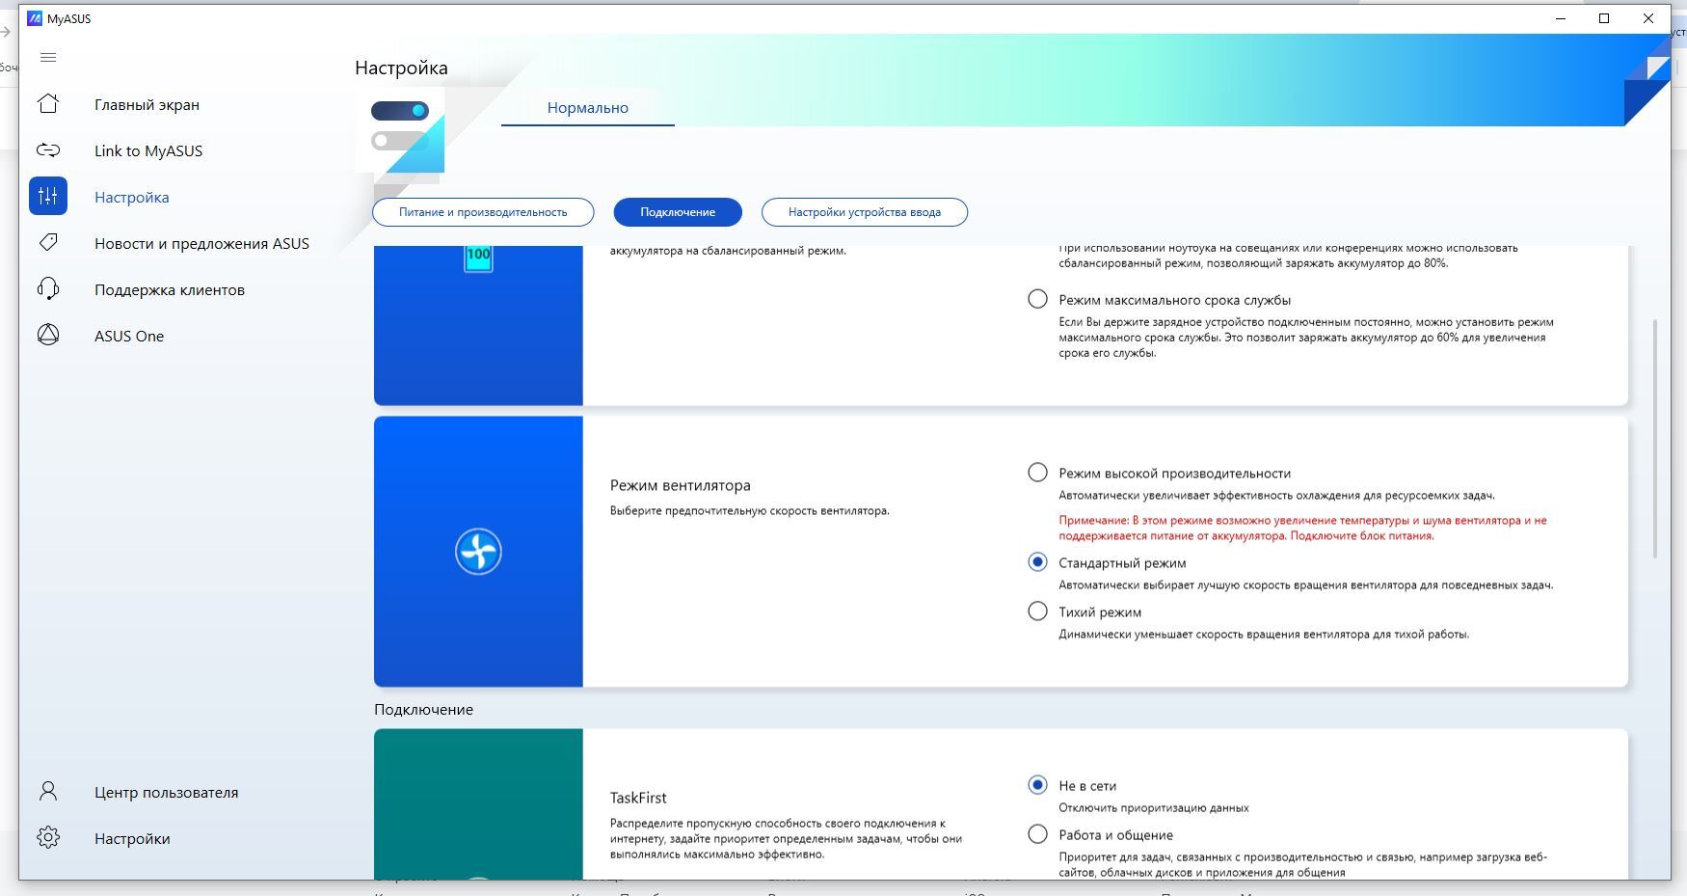Select TaskFirst Не в сети option
This screenshot has width=1687, height=896.
point(1037,785)
